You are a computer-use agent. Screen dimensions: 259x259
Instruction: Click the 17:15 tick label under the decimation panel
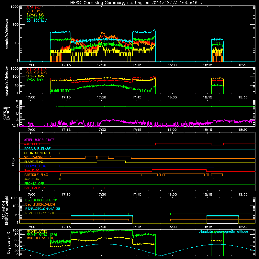coord(66,227)
